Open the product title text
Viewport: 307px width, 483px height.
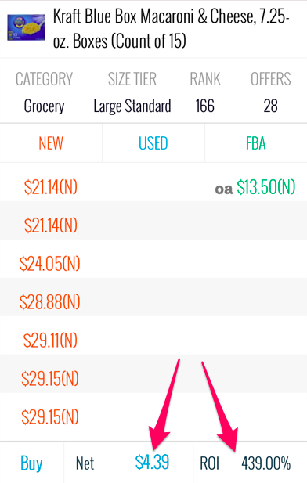click(171, 29)
